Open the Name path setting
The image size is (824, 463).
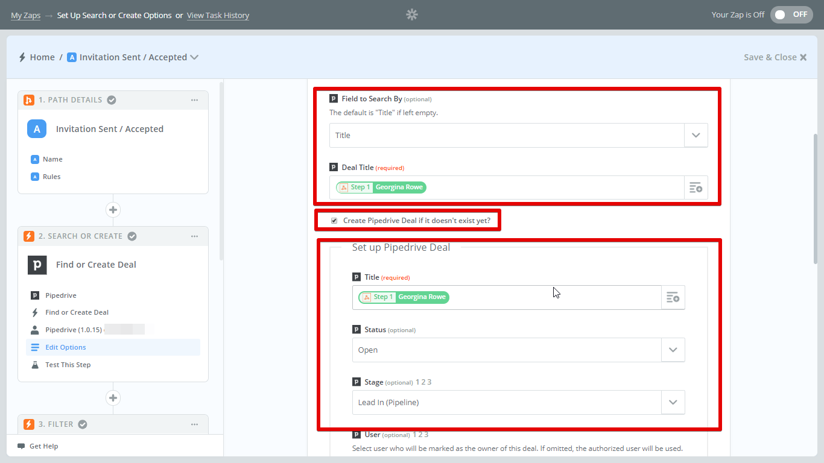(x=52, y=159)
